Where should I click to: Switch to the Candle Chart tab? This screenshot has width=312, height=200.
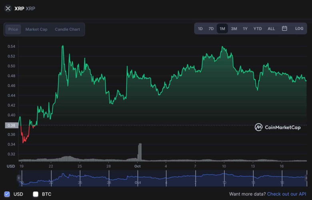click(67, 29)
